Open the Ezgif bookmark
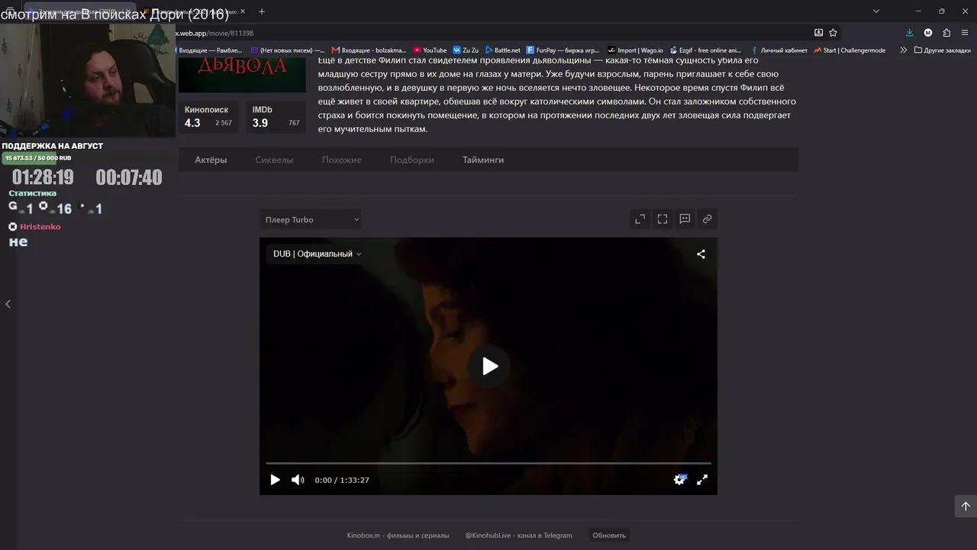Image resolution: width=977 pixels, height=550 pixels. [705, 50]
